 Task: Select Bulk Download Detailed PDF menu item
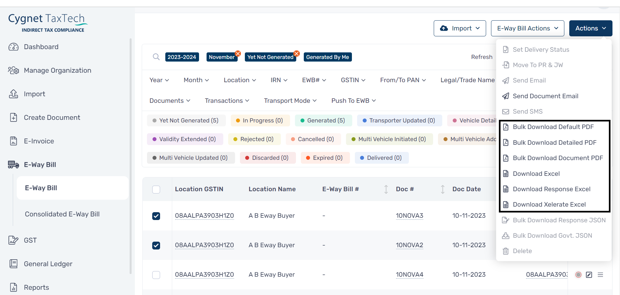coord(554,142)
